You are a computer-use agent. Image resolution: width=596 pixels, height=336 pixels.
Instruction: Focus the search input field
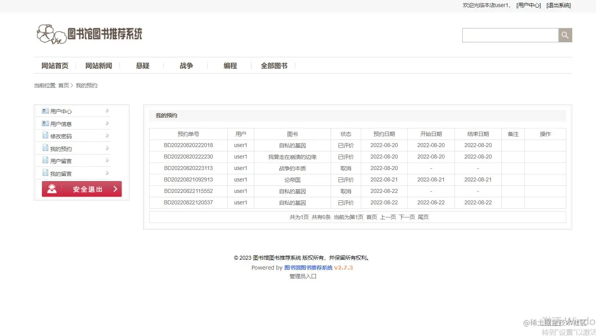click(510, 35)
